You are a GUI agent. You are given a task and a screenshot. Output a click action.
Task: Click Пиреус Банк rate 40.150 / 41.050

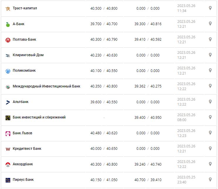(104, 180)
